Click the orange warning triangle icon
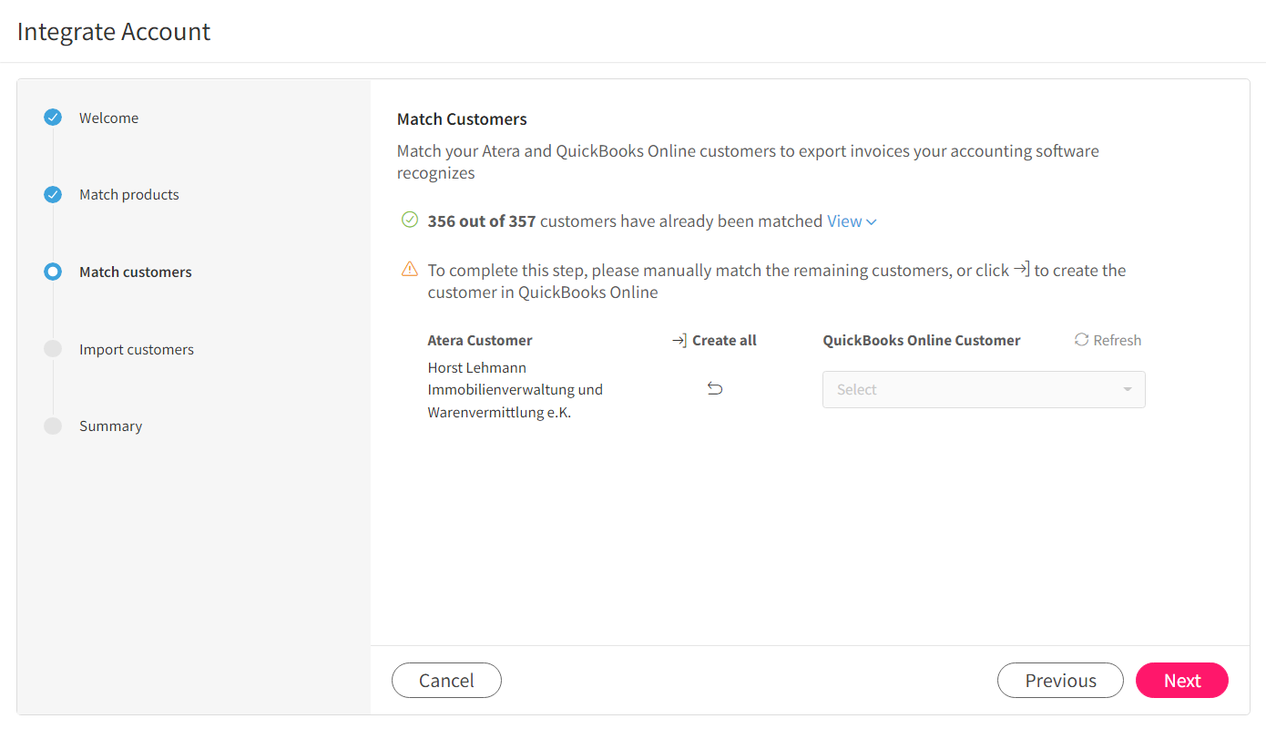The height and width of the screenshot is (729, 1266). [x=410, y=270]
